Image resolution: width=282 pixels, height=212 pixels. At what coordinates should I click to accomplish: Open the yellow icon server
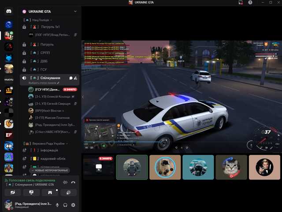[9, 90]
